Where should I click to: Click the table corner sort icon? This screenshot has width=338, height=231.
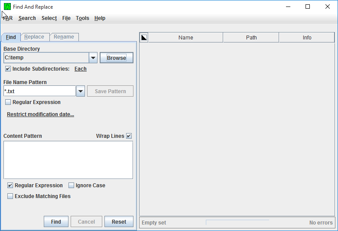[144, 38]
